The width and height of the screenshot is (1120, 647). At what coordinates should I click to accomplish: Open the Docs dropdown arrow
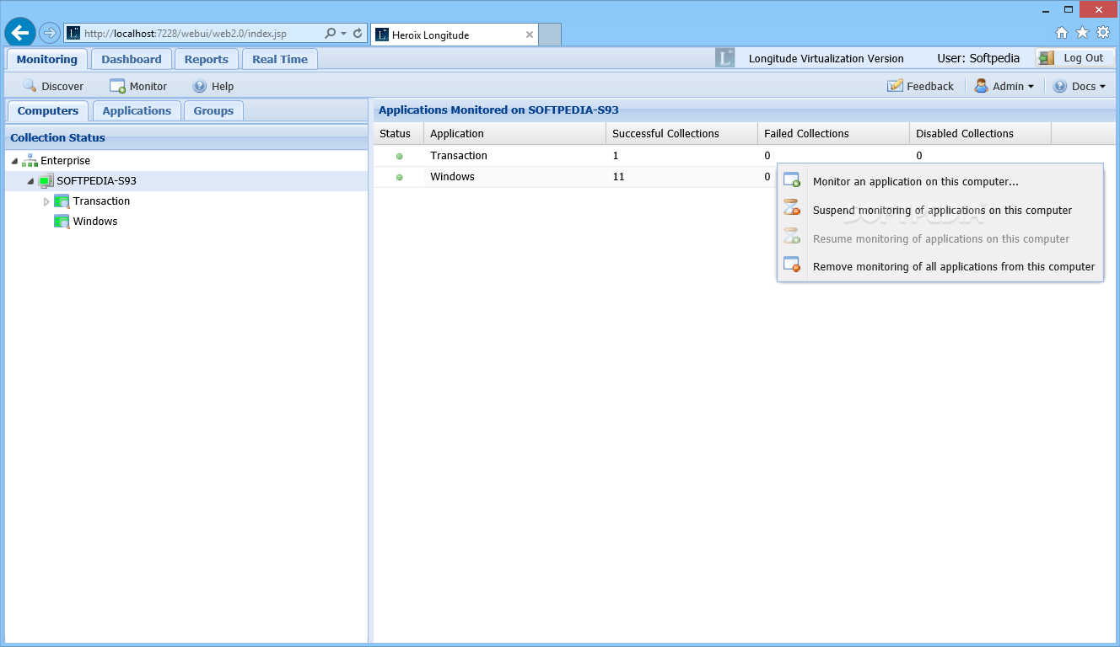point(1102,87)
